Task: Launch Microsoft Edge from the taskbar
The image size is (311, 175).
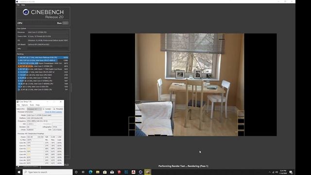Action: pos(91,172)
